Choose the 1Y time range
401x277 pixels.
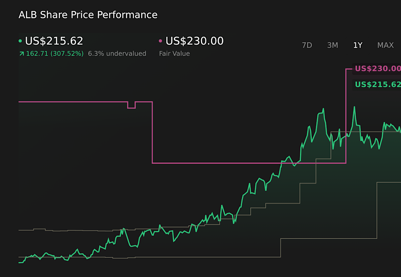click(358, 45)
